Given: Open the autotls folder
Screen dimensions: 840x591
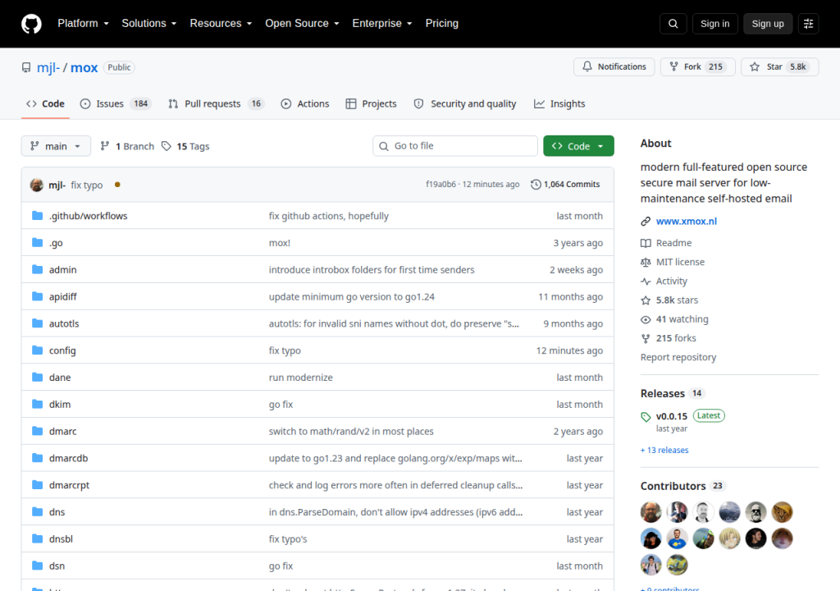Looking at the screenshot, I should click(x=64, y=323).
